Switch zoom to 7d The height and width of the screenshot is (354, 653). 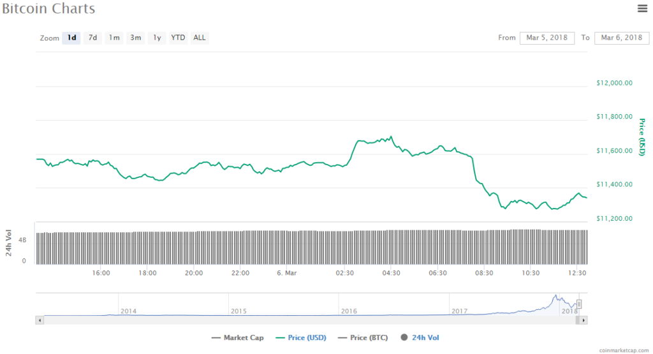pyautogui.click(x=92, y=38)
